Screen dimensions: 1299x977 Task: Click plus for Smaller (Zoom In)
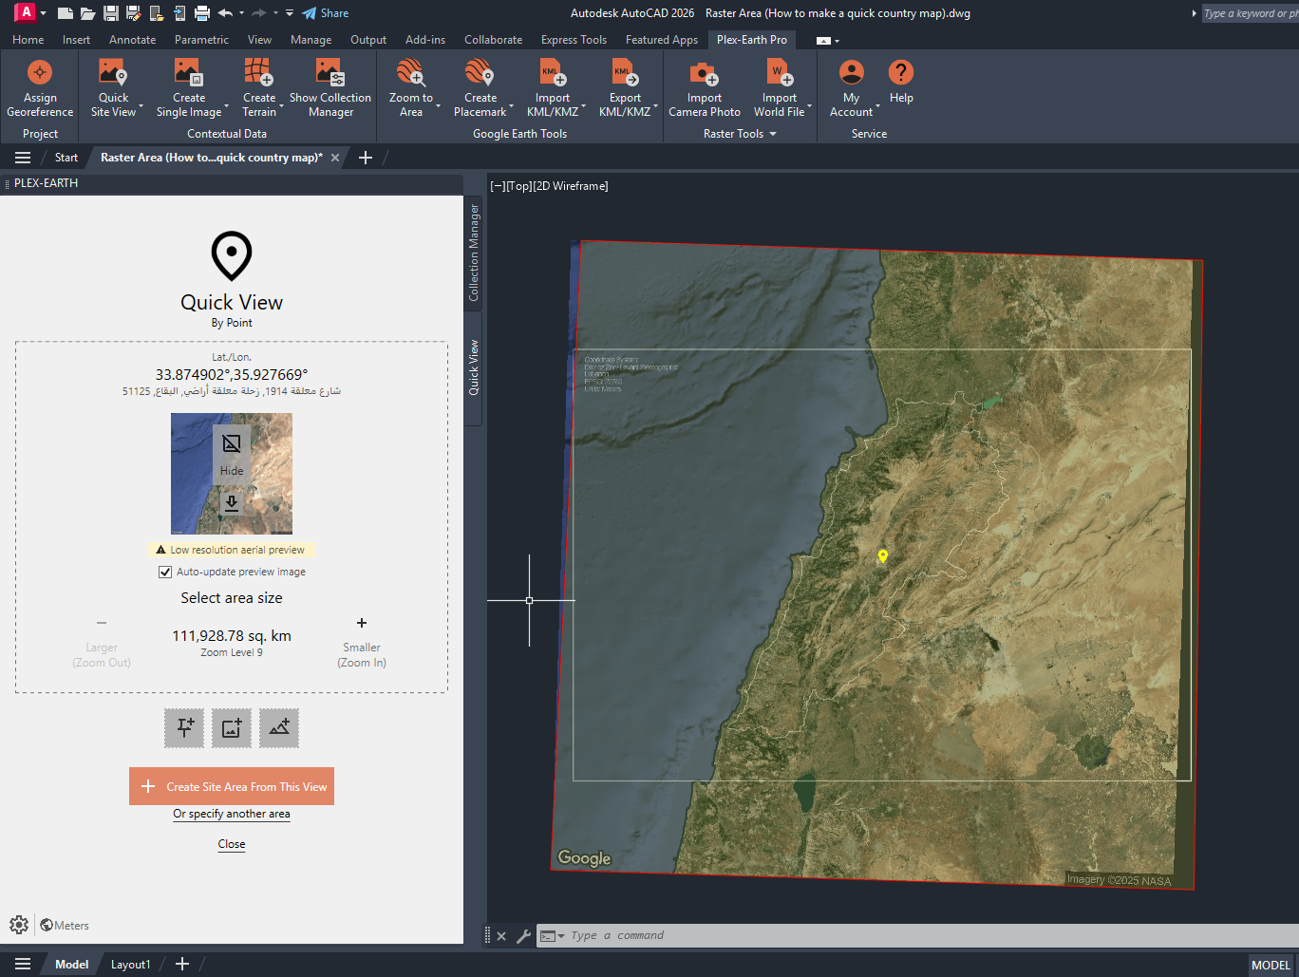coord(362,623)
